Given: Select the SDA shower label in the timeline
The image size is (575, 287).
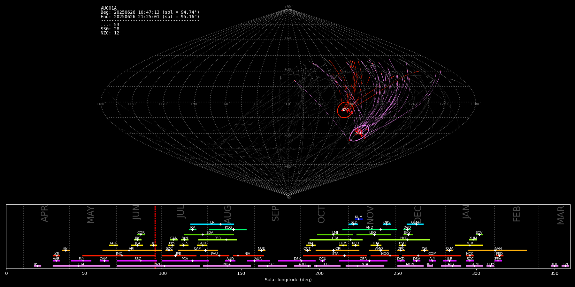Looking at the screenshot, I should 210,233.
